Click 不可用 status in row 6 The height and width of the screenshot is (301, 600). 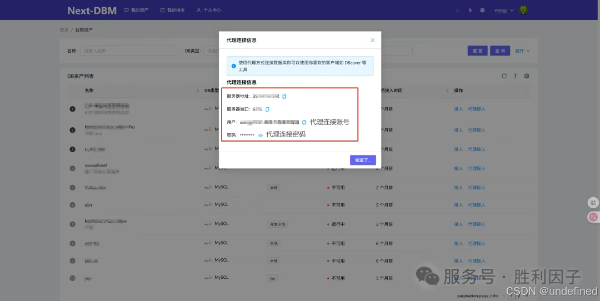tap(336, 205)
